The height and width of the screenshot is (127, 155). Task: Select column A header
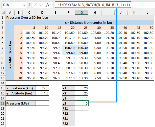(10, 12)
